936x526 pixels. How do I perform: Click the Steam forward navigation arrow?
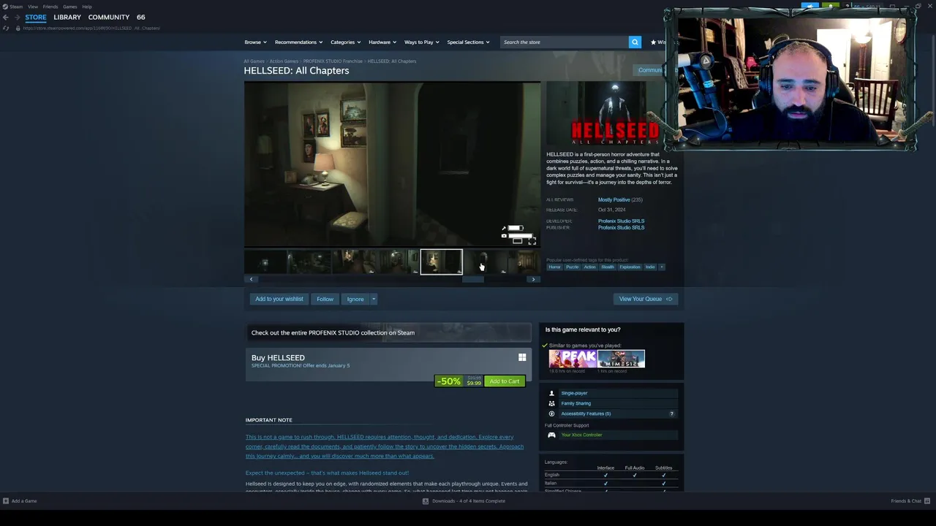click(17, 17)
